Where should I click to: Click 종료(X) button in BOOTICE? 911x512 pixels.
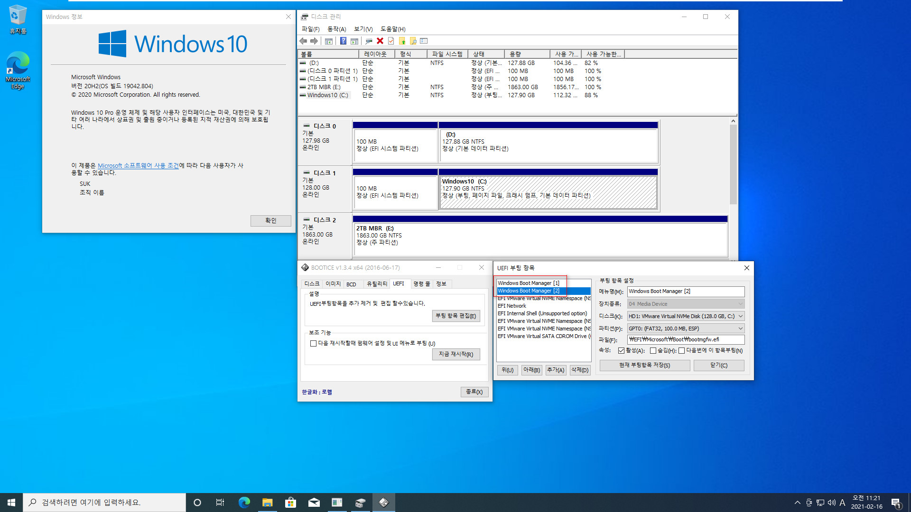click(474, 392)
